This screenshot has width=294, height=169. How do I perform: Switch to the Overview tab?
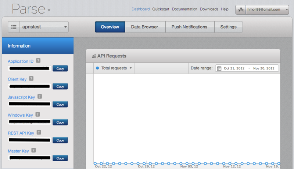[110, 27]
